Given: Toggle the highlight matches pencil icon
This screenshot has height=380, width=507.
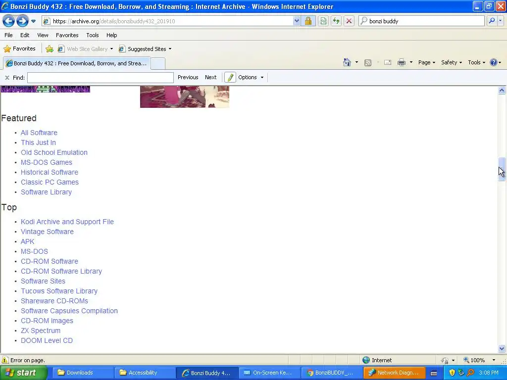Looking at the screenshot, I should (230, 78).
